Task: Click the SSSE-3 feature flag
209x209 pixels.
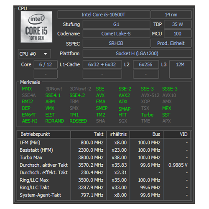Action: (170, 89)
